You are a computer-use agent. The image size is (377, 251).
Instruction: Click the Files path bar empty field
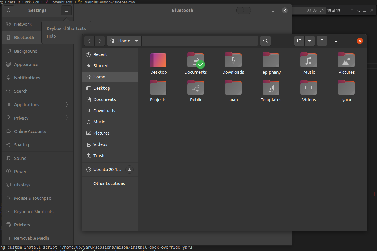[200, 41]
